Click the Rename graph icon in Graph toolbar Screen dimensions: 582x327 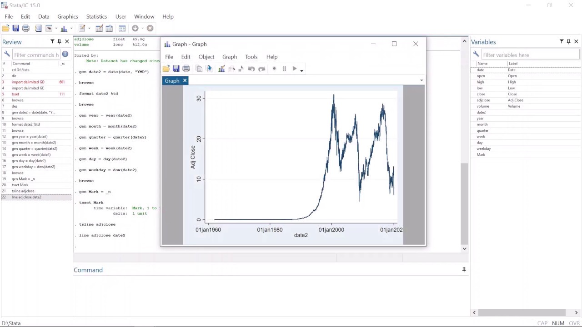(x=209, y=69)
